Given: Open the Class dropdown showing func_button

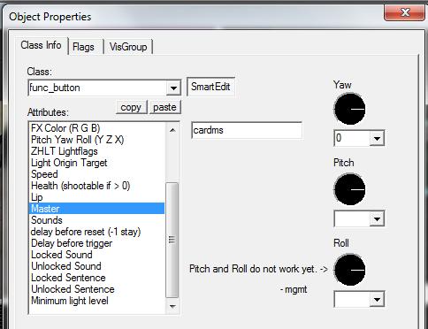Looking at the screenshot, I should (x=173, y=88).
